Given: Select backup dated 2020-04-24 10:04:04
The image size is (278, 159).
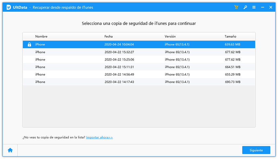Looking at the screenshot, I should click(x=139, y=45).
